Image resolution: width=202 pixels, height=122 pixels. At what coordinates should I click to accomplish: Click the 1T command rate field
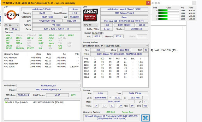pyautogui.click(x=145, y=102)
